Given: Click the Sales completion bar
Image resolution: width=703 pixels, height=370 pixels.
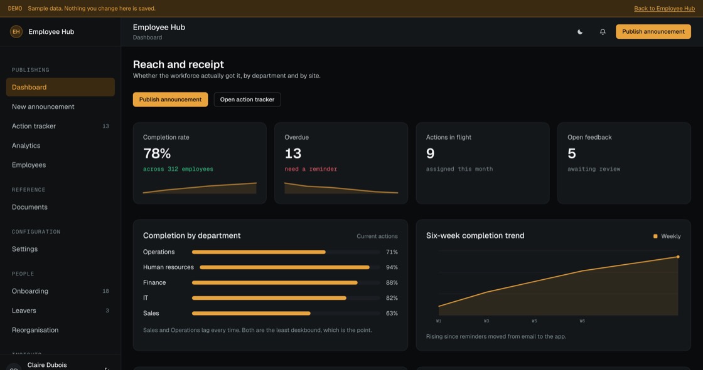Looking at the screenshot, I should point(286,313).
